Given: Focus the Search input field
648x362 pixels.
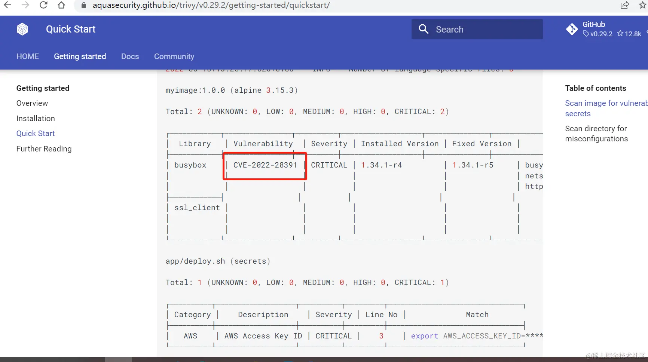Looking at the screenshot, I should pos(477,29).
